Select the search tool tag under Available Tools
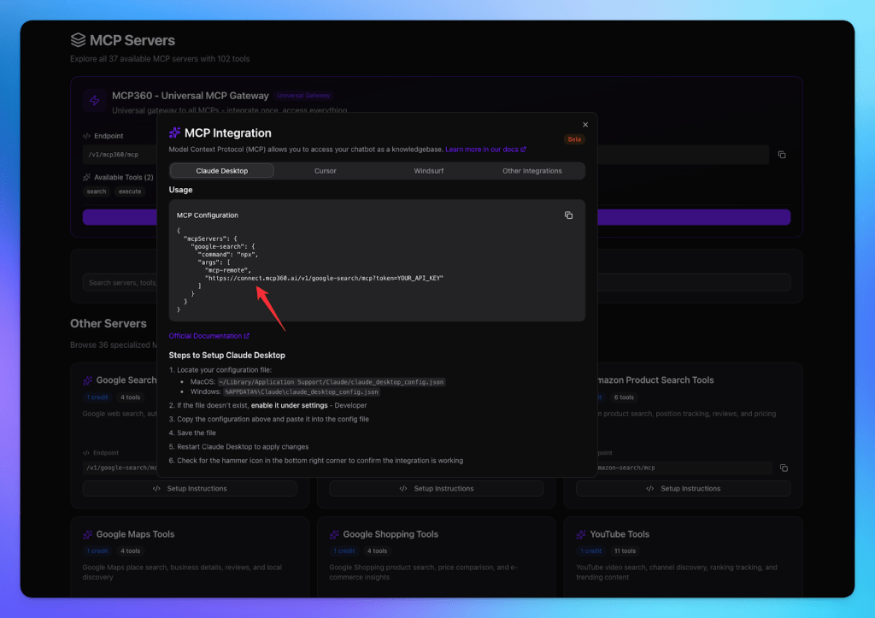Image resolution: width=875 pixels, height=618 pixels. click(x=96, y=191)
